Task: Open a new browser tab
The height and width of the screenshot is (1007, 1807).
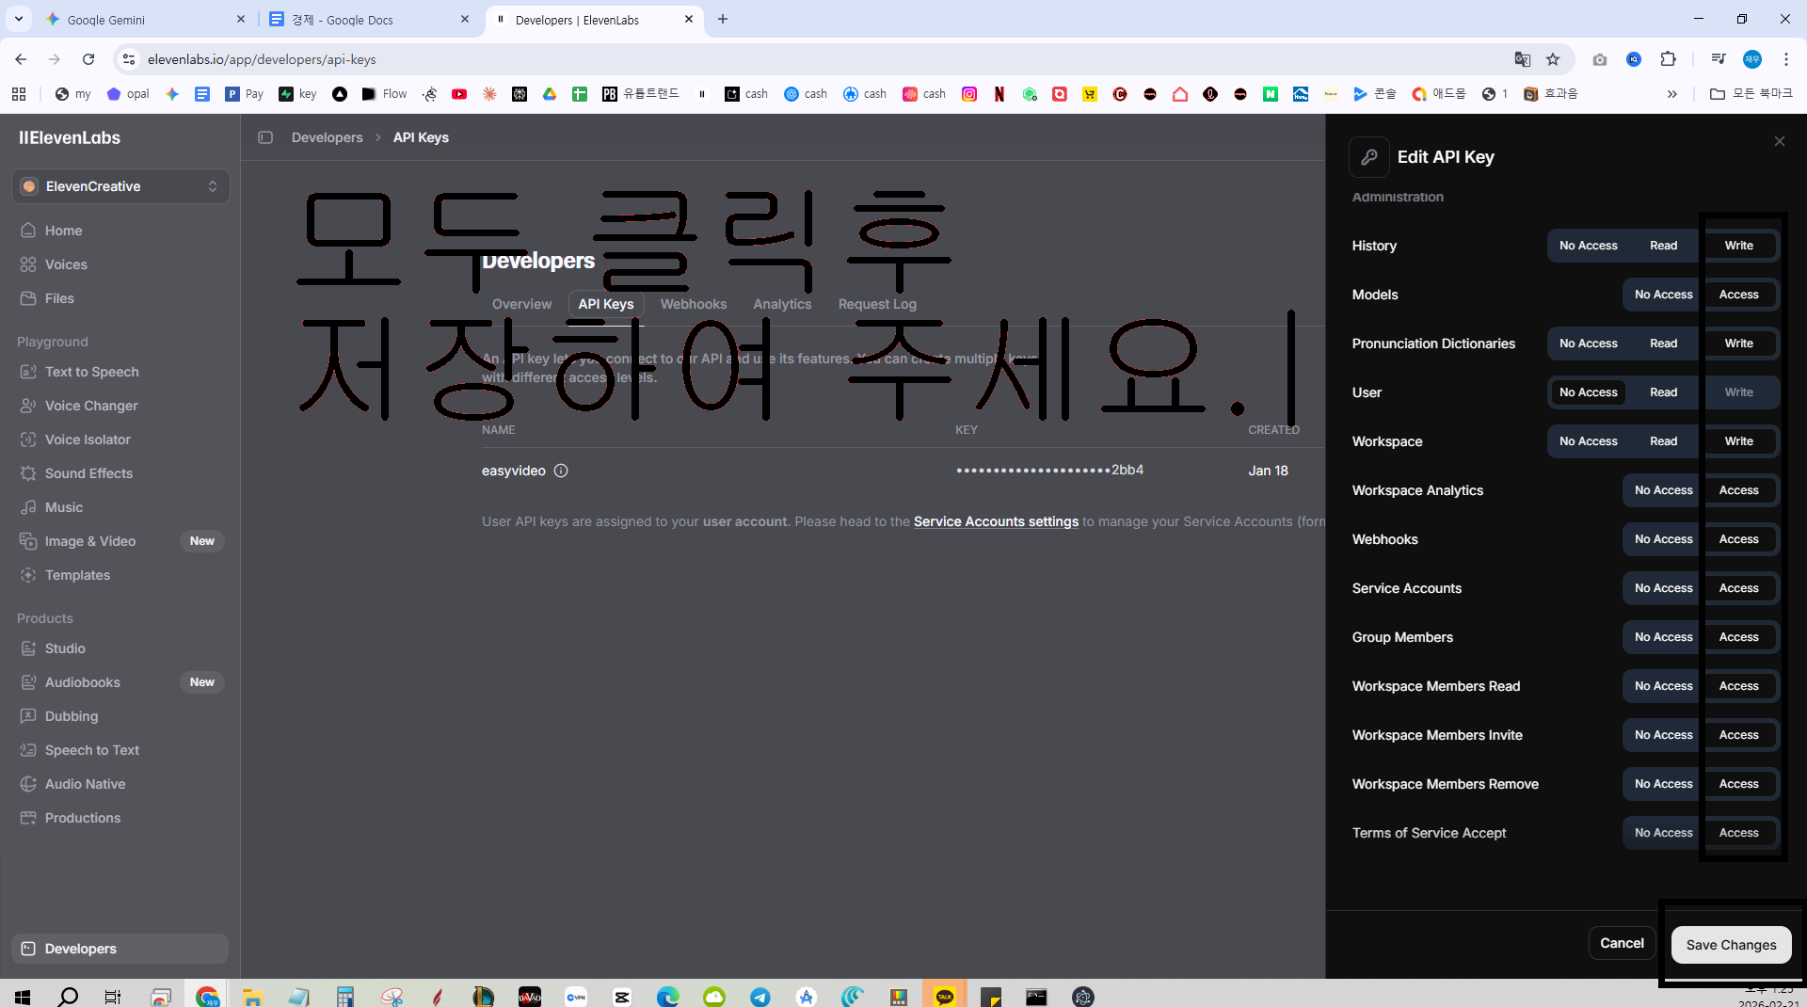Action: point(722,20)
